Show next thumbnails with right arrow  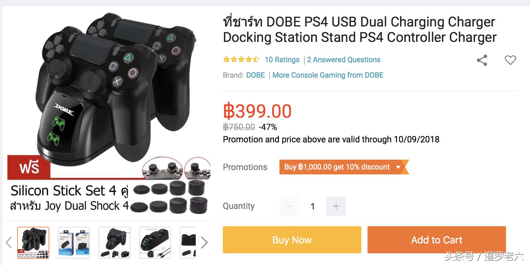204,243
